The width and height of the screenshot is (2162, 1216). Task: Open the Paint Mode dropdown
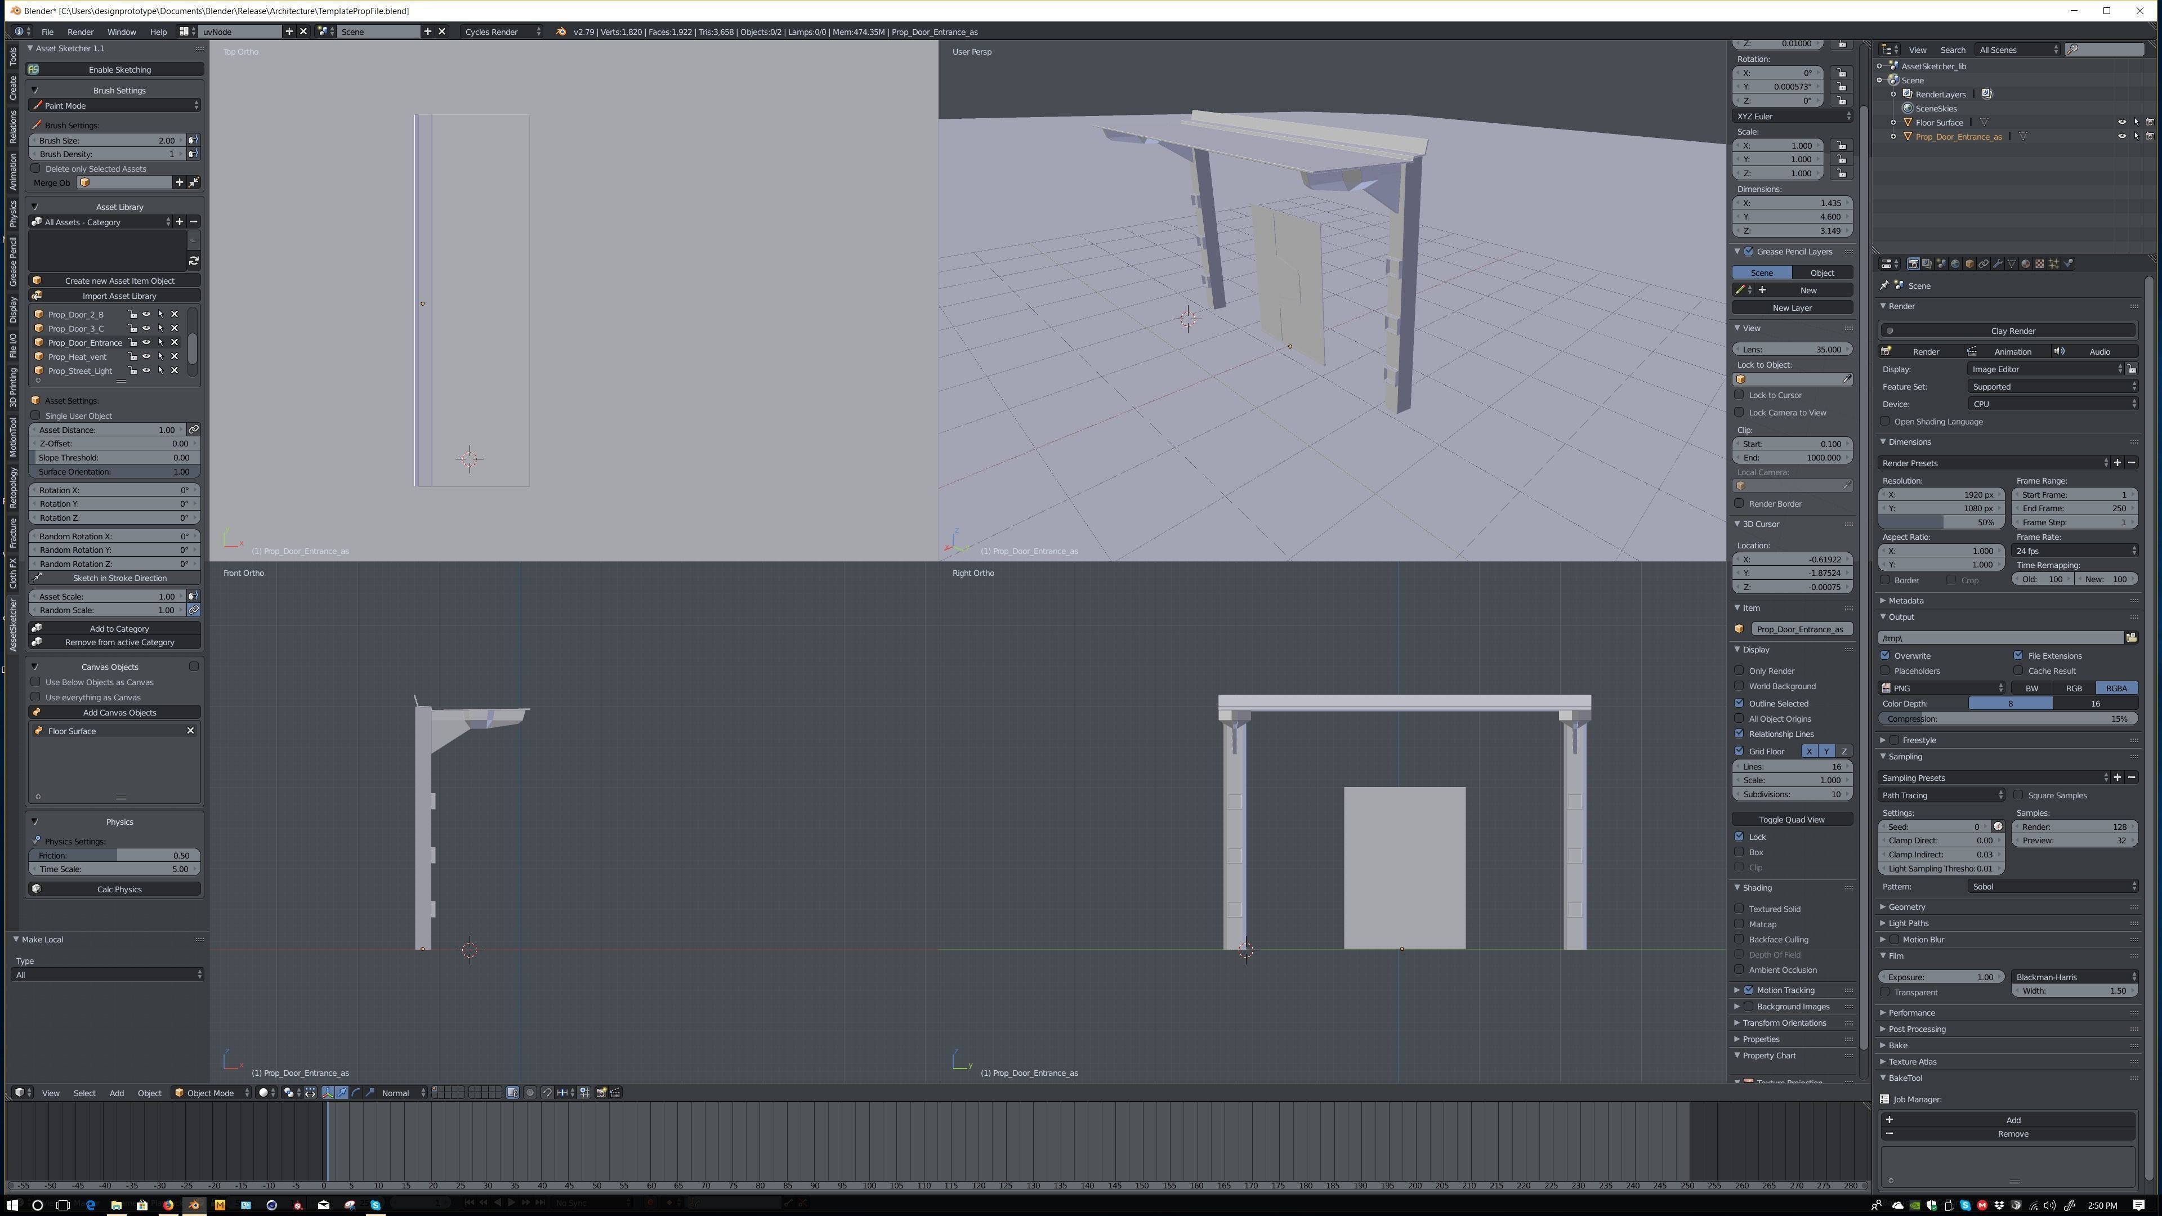click(114, 106)
